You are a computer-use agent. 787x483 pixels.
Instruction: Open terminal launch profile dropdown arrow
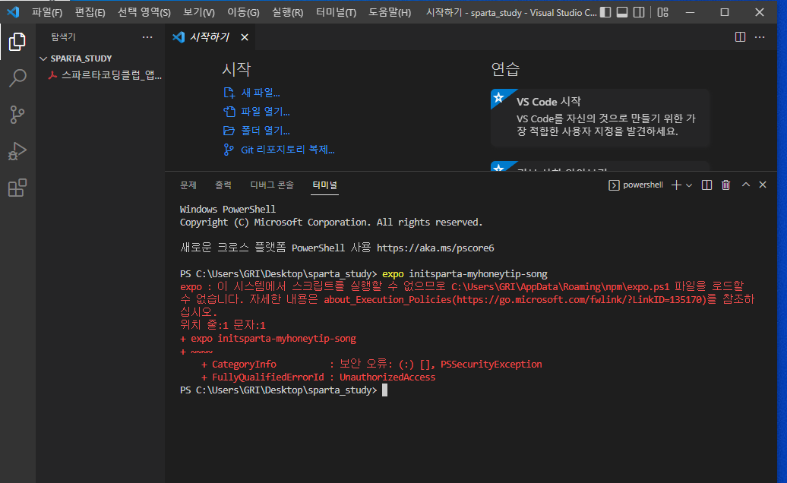pyautogui.click(x=689, y=185)
